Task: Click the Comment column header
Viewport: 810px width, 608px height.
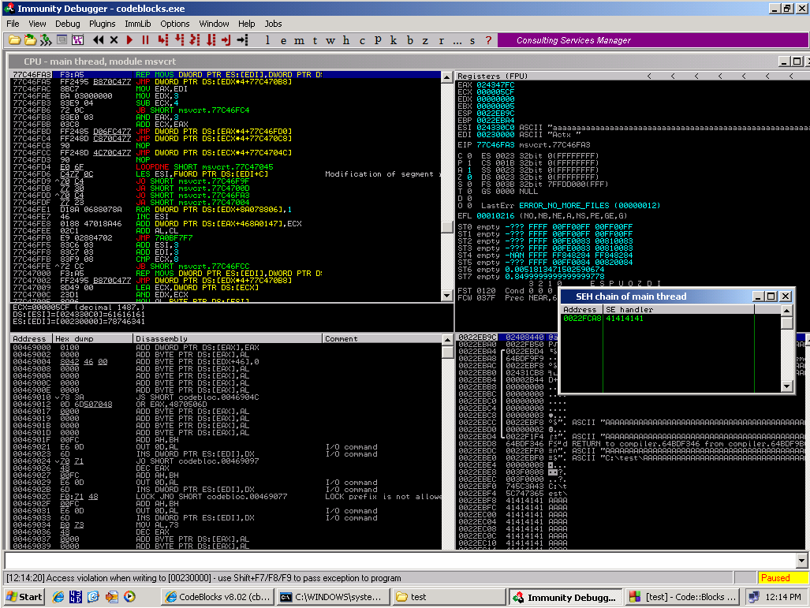Action: tap(382, 339)
